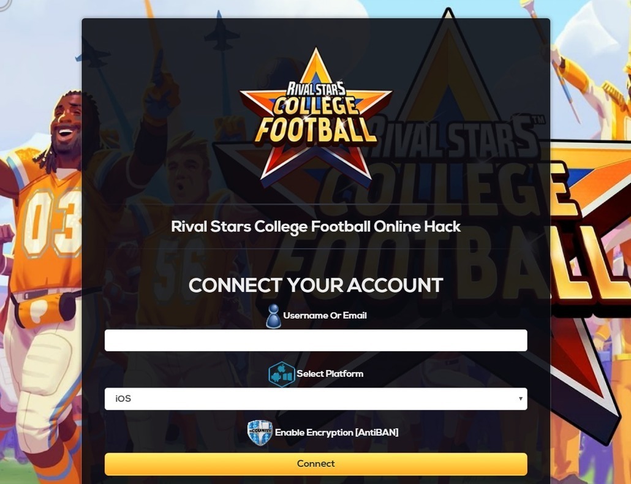Click the Rival Stars College Football Online Hack title
Viewport: 631px width, 484px height.
(x=315, y=227)
